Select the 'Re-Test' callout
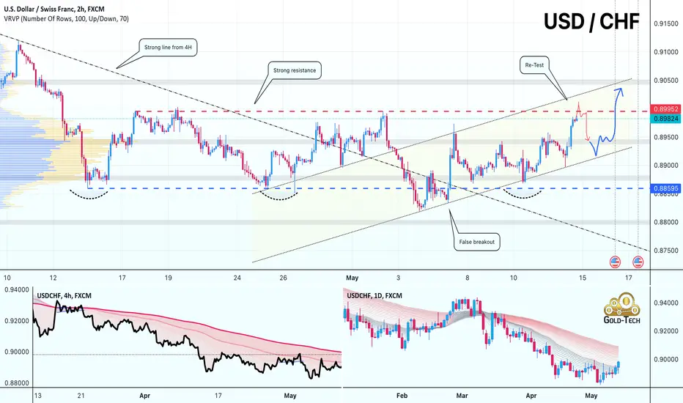The image size is (683, 403). (534, 65)
